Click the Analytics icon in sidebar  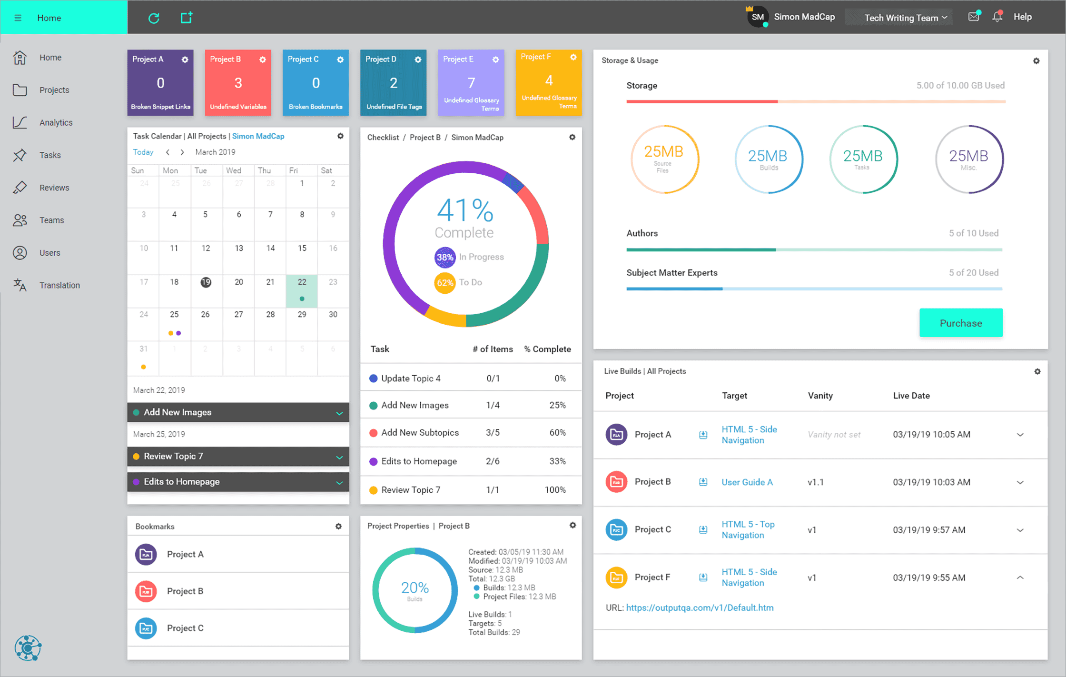(x=20, y=122)
